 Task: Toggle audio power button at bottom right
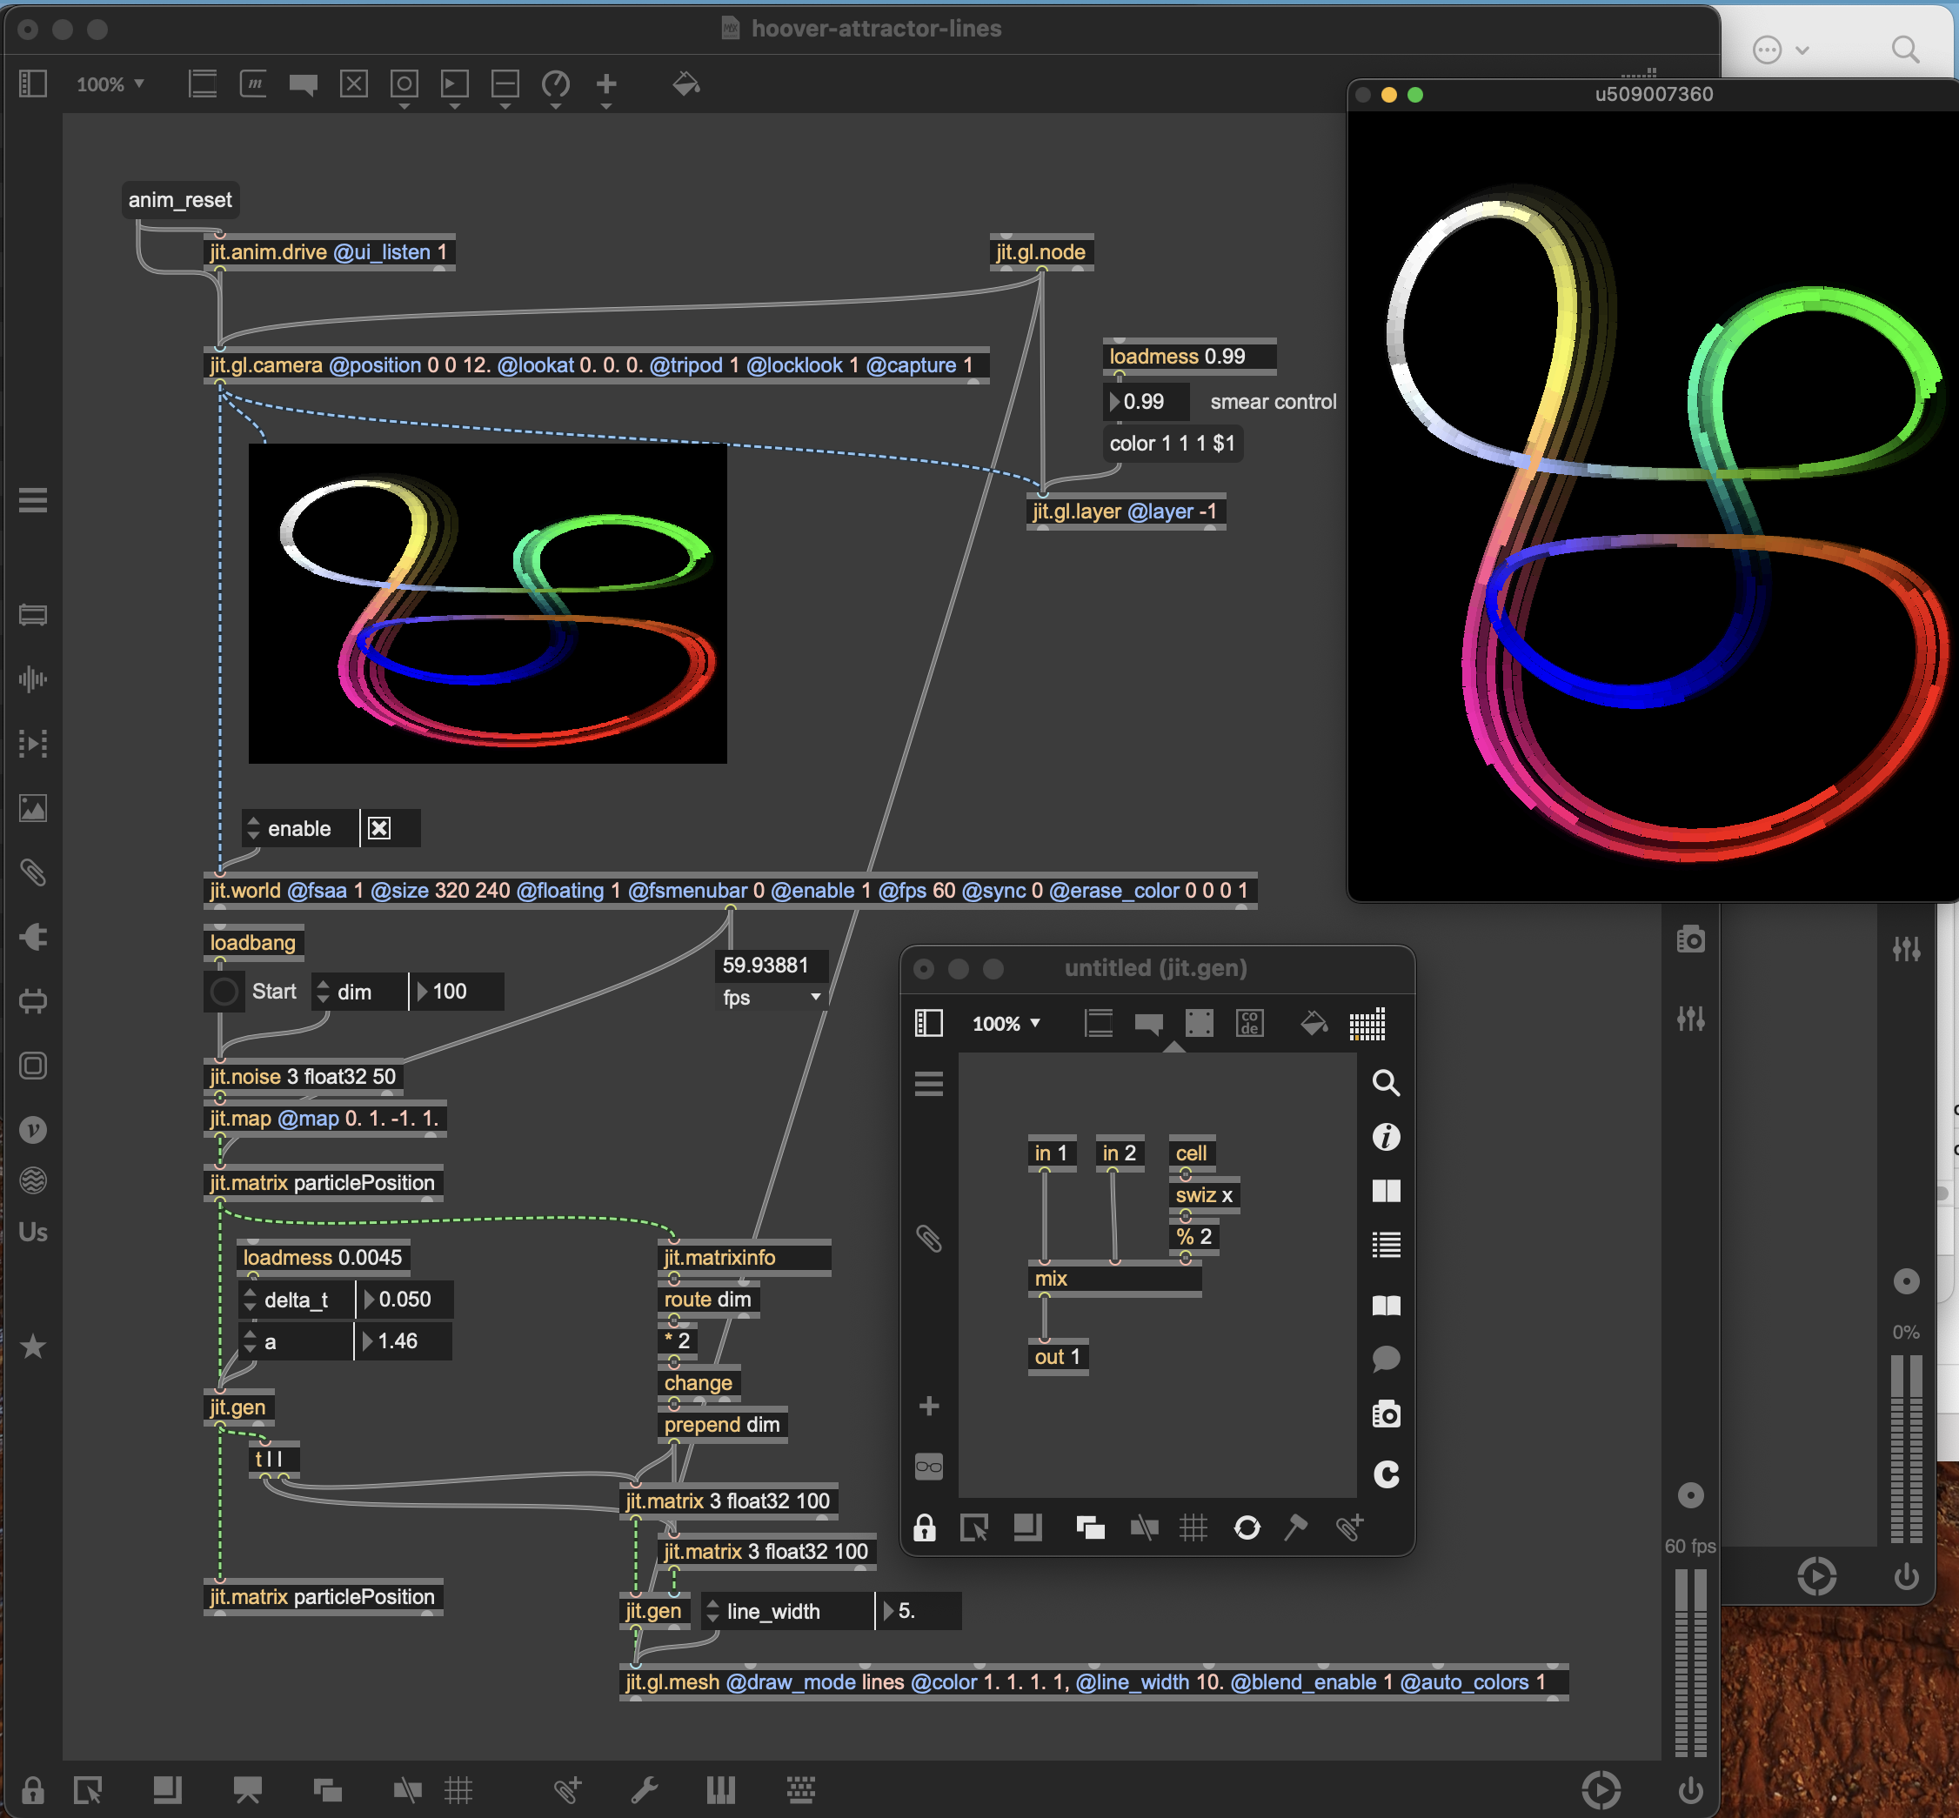pyautogui.click(x=1690, y=1789)
